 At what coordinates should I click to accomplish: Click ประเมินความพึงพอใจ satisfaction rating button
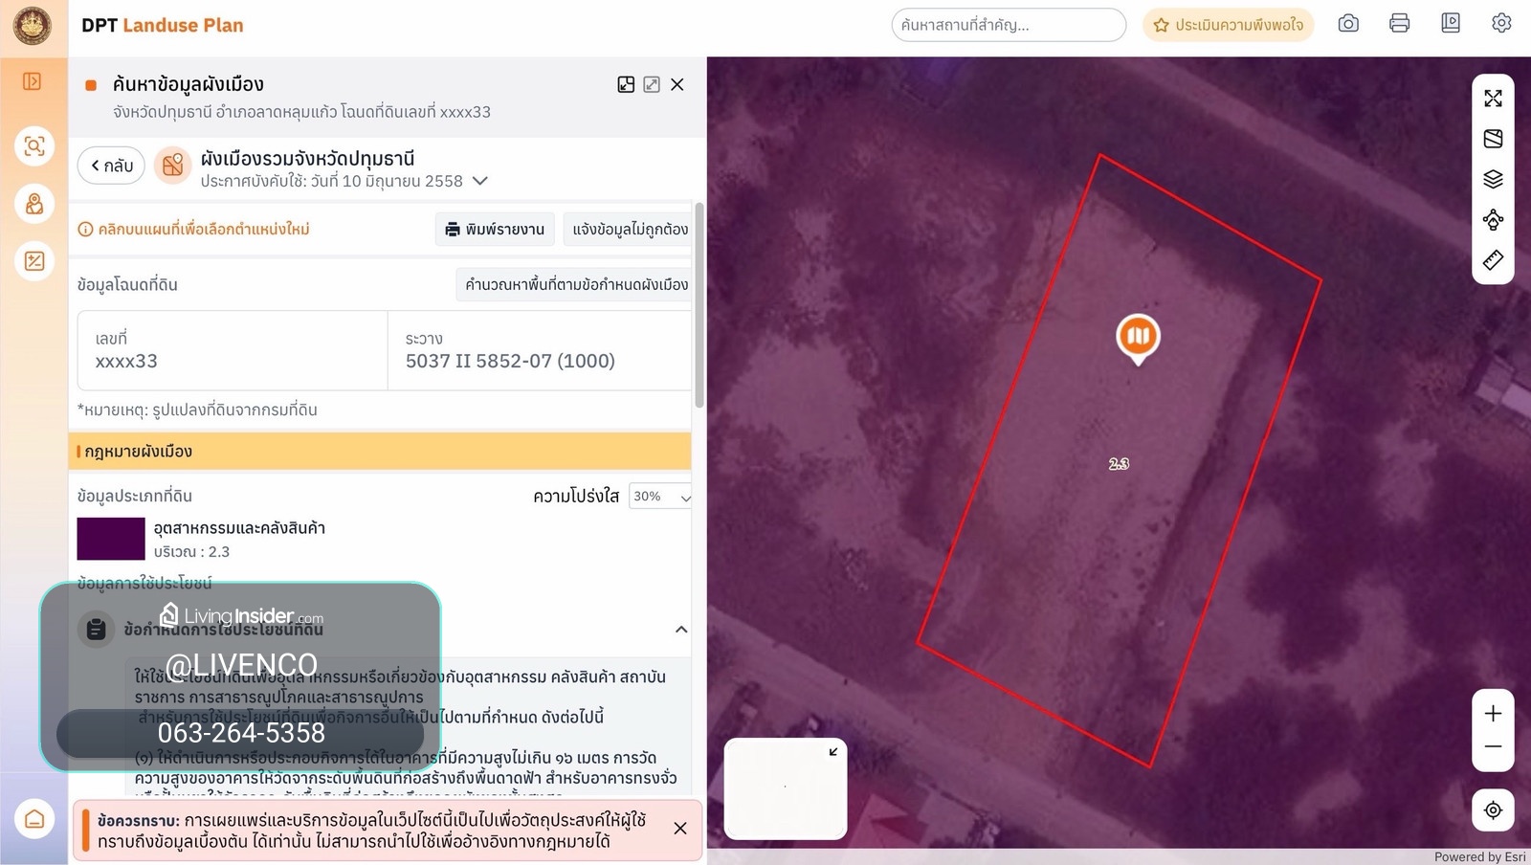tap(1229, 25)
